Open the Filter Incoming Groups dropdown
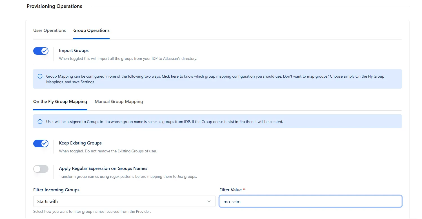 (124, 201)
